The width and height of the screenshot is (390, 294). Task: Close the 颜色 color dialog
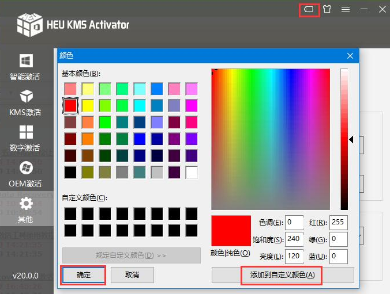coord(350,56)
